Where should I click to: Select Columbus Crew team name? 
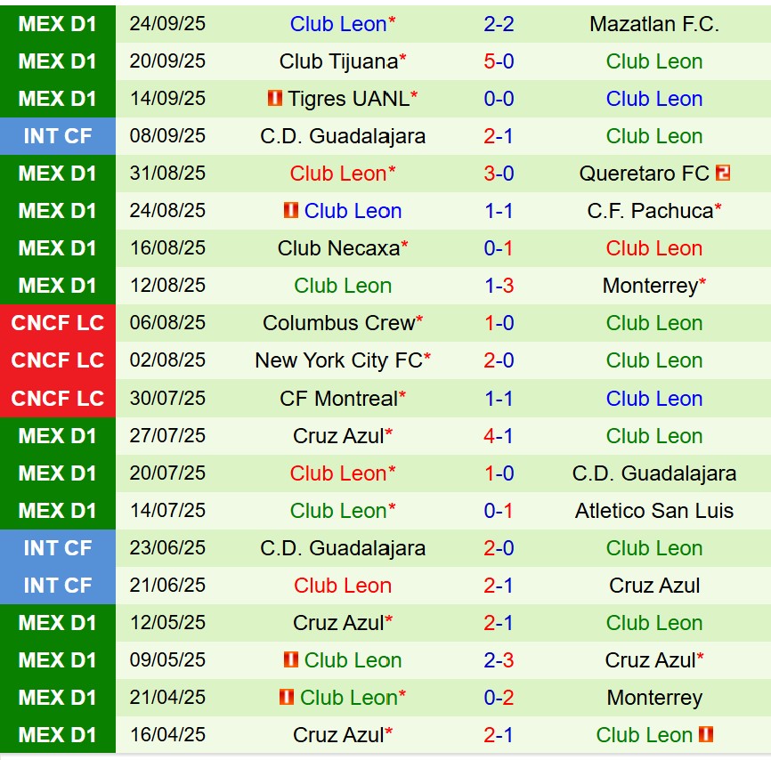coord(338,323)
